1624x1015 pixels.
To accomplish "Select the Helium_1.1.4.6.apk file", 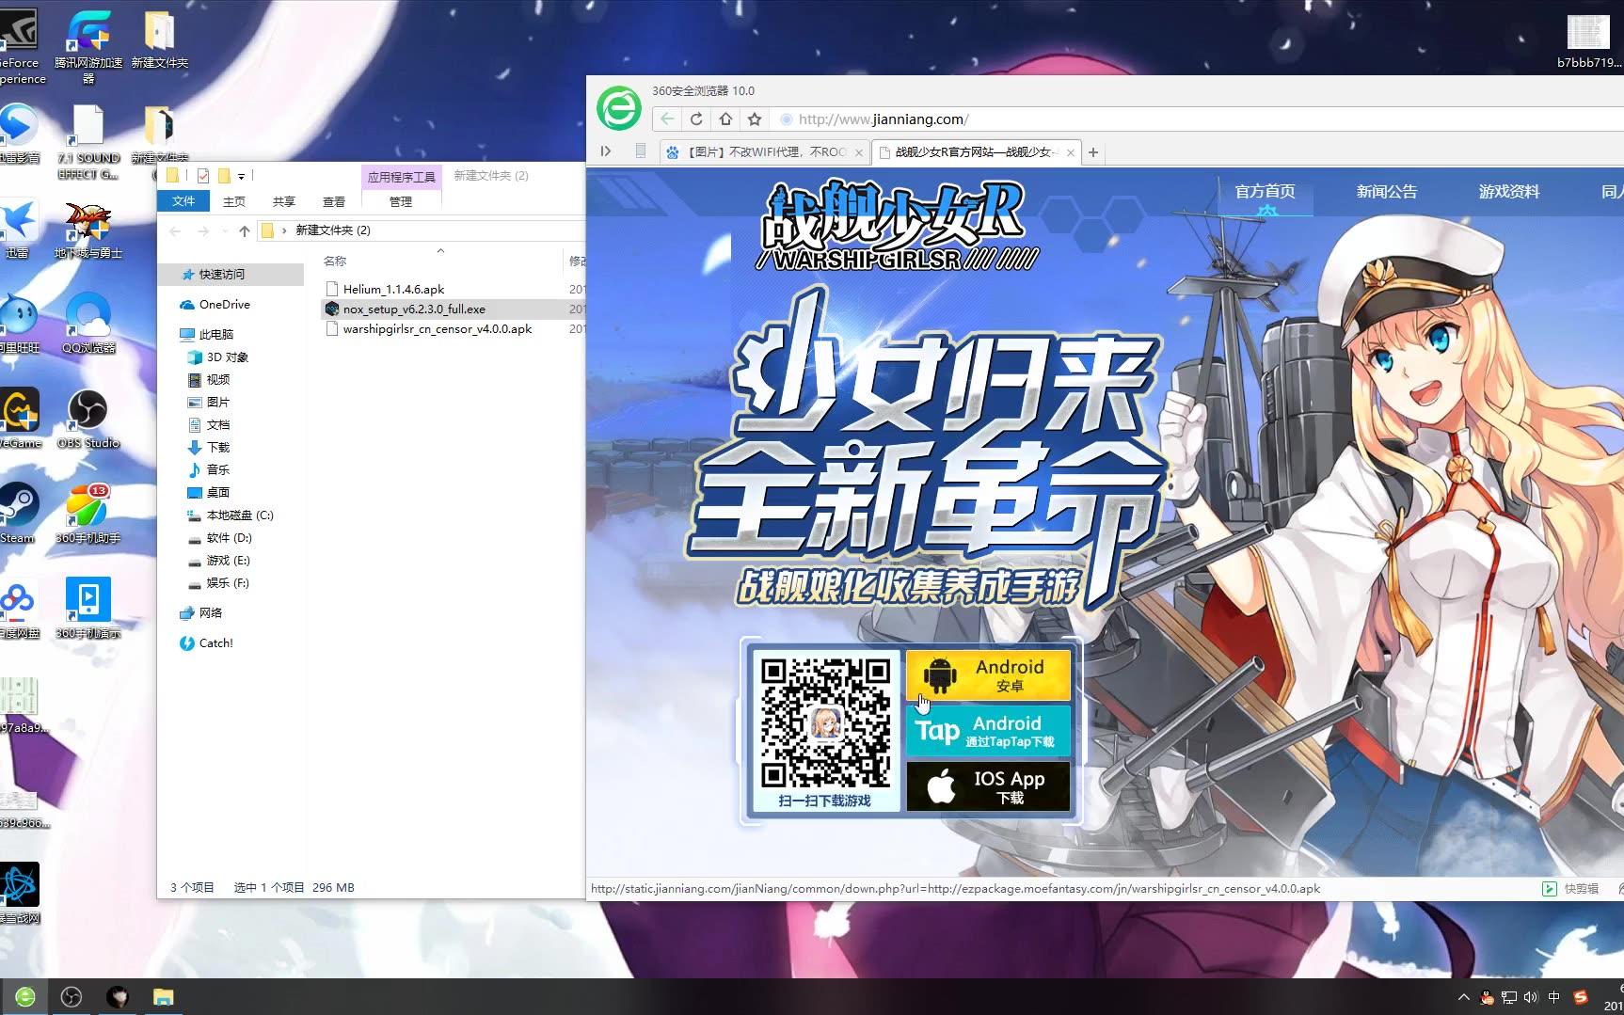I will [393, 290].
